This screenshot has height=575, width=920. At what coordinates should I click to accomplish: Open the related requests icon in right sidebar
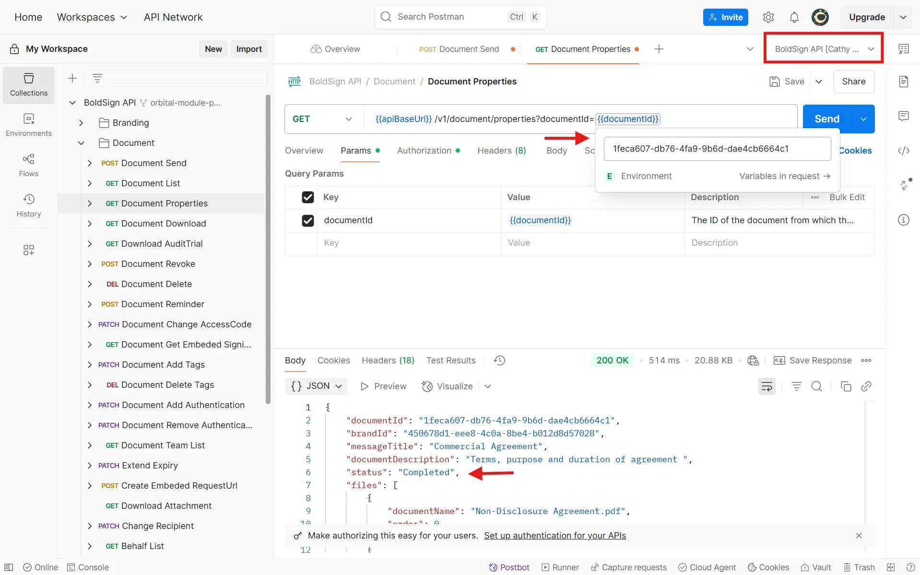[905, 184]
